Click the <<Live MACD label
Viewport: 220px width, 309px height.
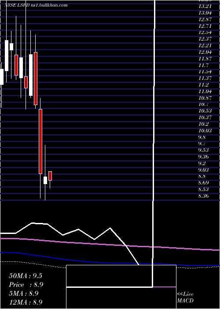pos(185,297)
